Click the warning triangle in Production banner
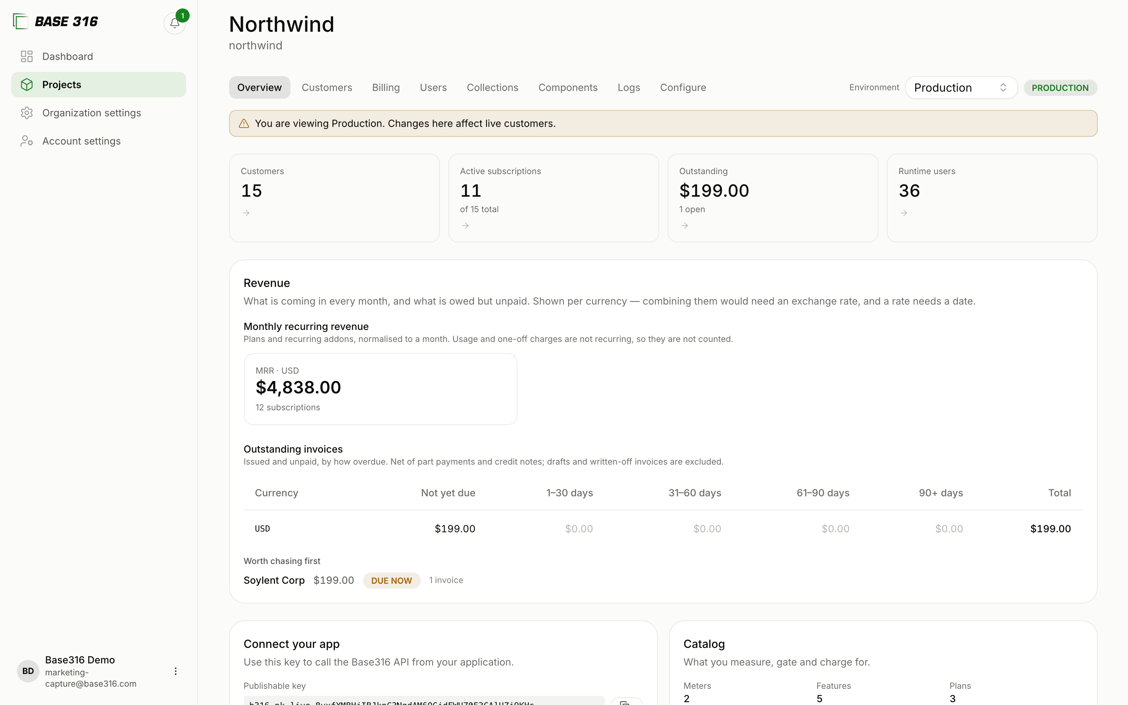1128x705 pixels. point(244,124)
